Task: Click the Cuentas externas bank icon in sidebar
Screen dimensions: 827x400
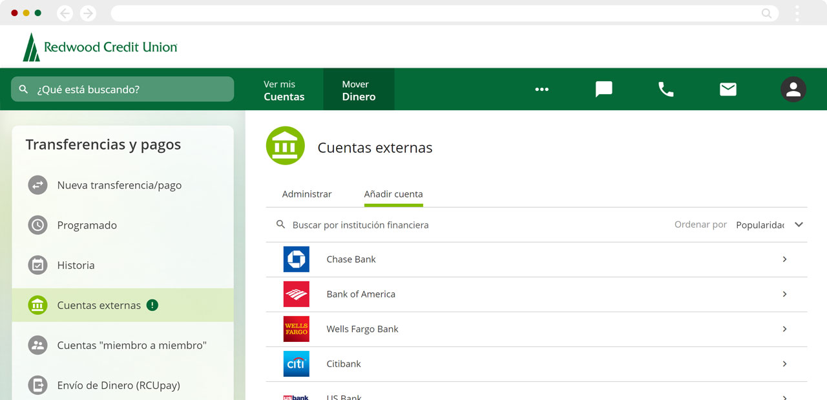Action: [37, 305]
